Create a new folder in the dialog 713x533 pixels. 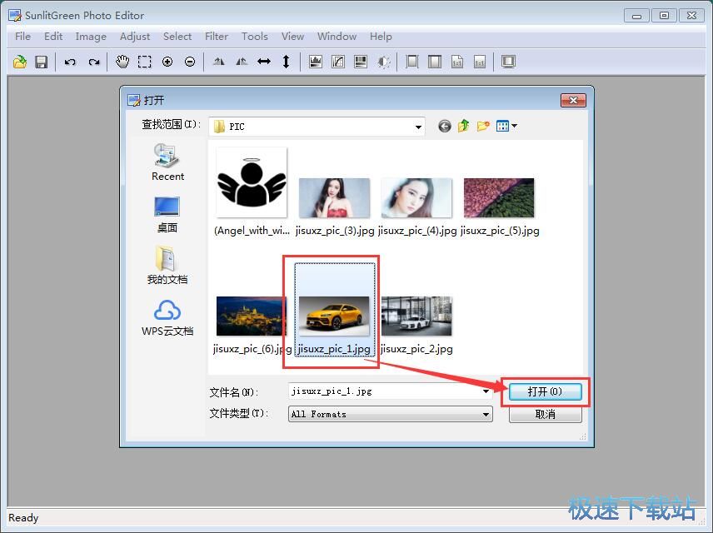(483, 126)
